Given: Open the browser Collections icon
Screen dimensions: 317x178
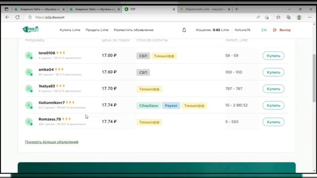Looking at the screenshot, I should [288, 17].
